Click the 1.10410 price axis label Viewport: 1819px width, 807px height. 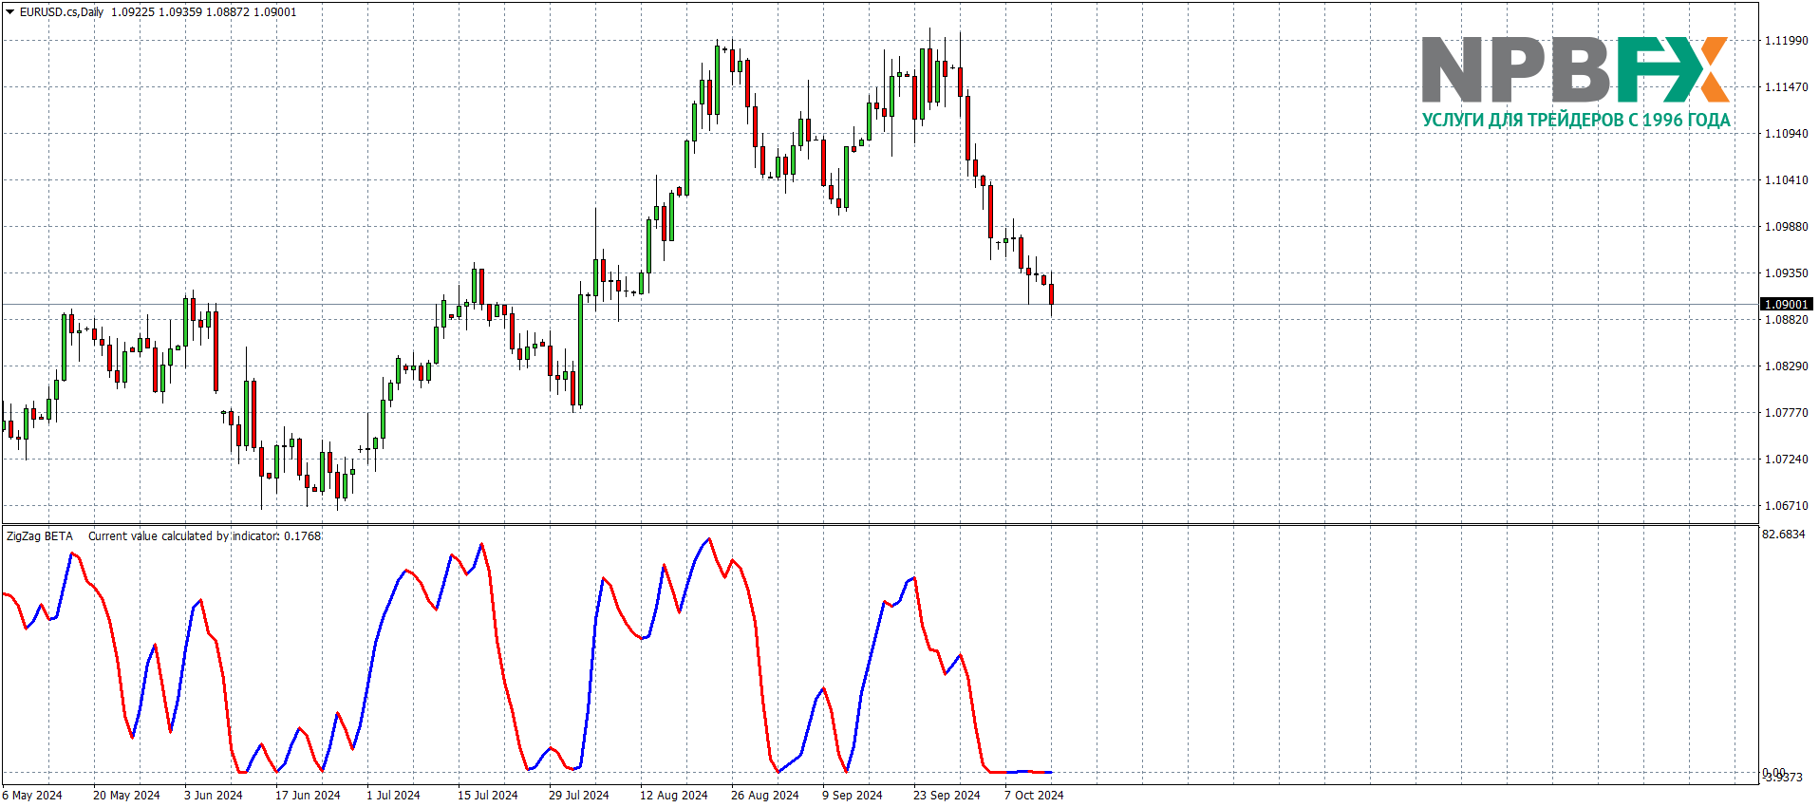click(1786, 180)
